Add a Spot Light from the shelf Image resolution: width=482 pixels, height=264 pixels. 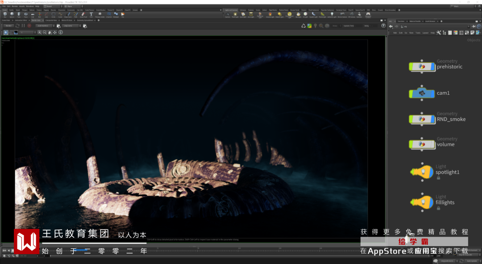(243, 15)
